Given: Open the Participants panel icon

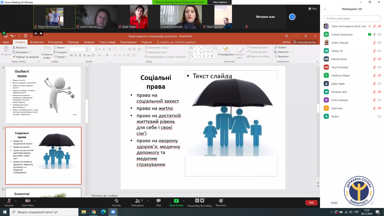Looking at the screenshot, I should (x=138, y=201).
